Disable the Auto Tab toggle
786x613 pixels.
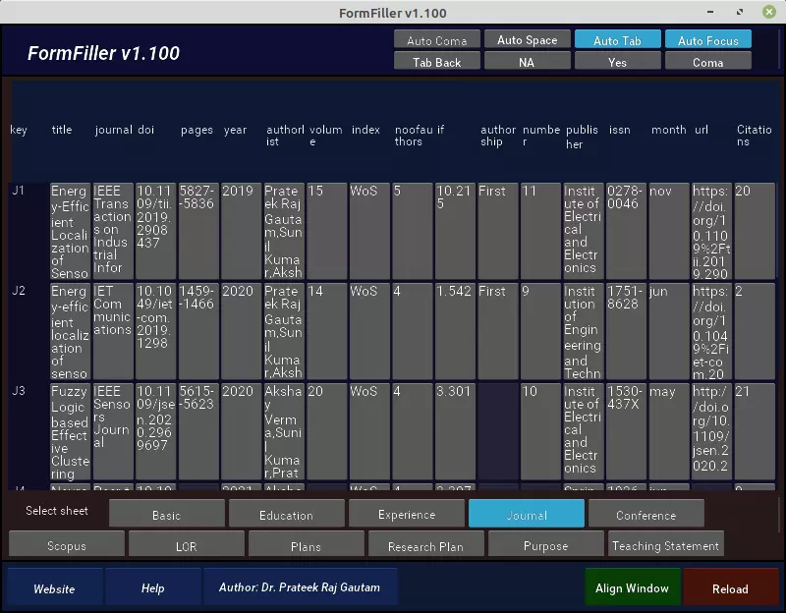point(618,40)
